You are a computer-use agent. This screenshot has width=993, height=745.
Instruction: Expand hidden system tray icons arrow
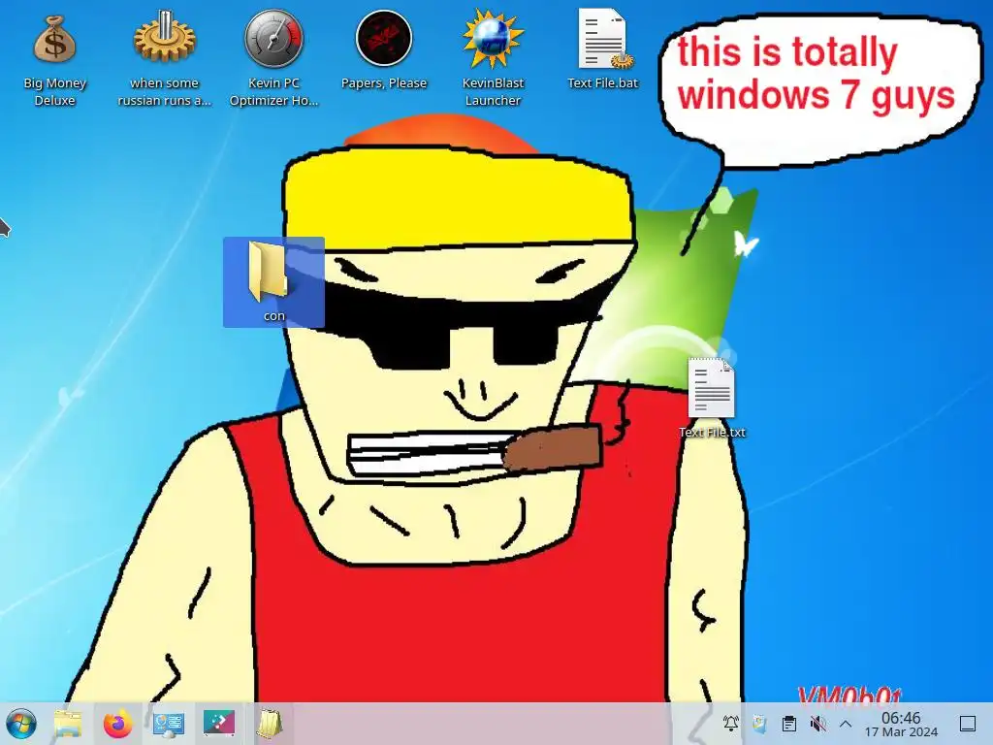coord(846,724)
